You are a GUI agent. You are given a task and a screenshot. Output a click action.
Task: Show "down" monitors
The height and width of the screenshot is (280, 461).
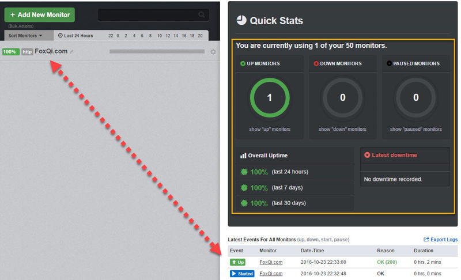342,129
